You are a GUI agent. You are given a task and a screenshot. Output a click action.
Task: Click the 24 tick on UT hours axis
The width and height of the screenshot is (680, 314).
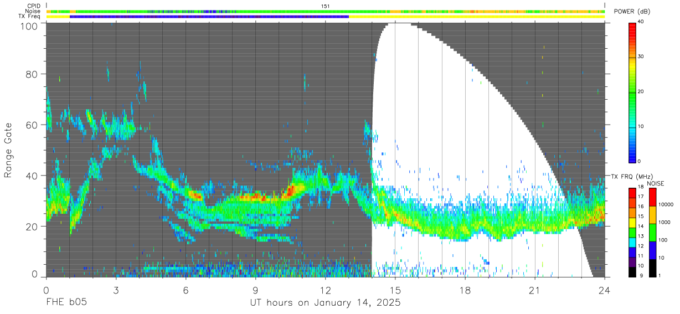click(605, 290)
